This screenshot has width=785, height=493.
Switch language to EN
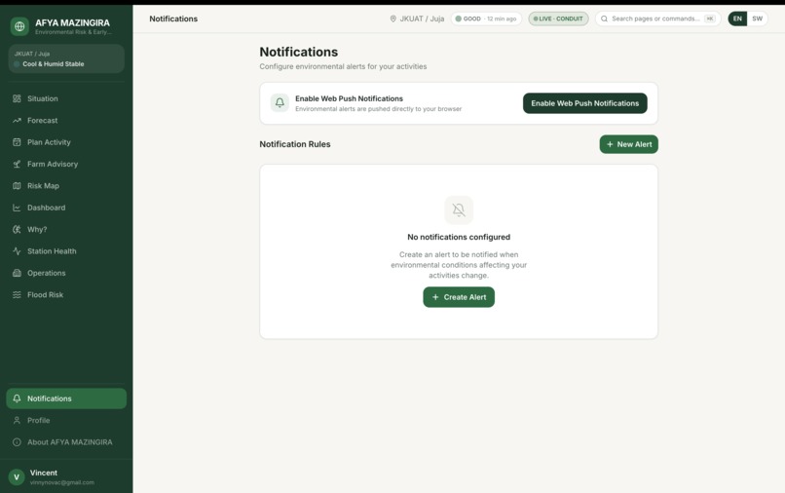(x=737, y=19)
